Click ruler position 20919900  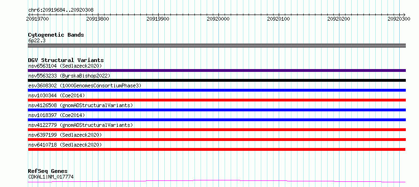pos(158,19)
